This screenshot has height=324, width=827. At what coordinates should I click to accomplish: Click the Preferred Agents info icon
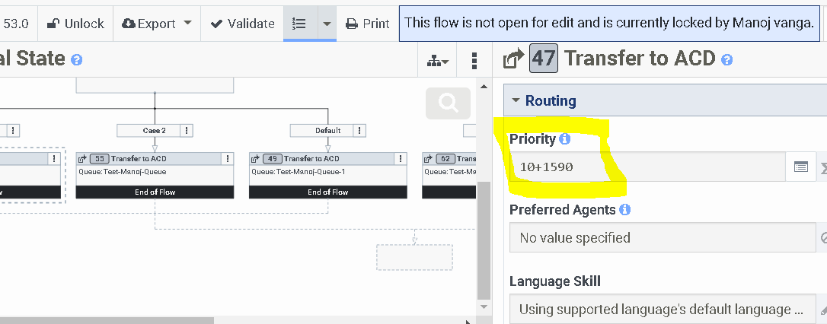(624, 209)
